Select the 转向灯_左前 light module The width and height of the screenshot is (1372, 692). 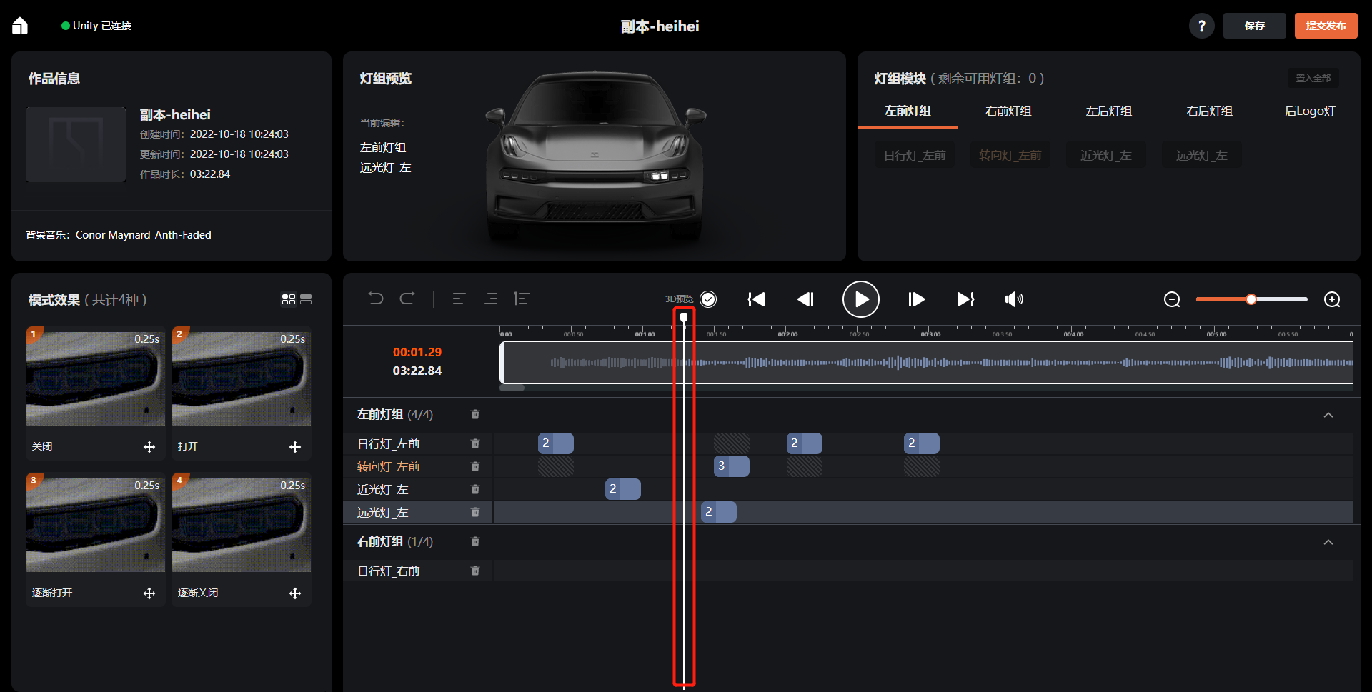click(1010, 155)
